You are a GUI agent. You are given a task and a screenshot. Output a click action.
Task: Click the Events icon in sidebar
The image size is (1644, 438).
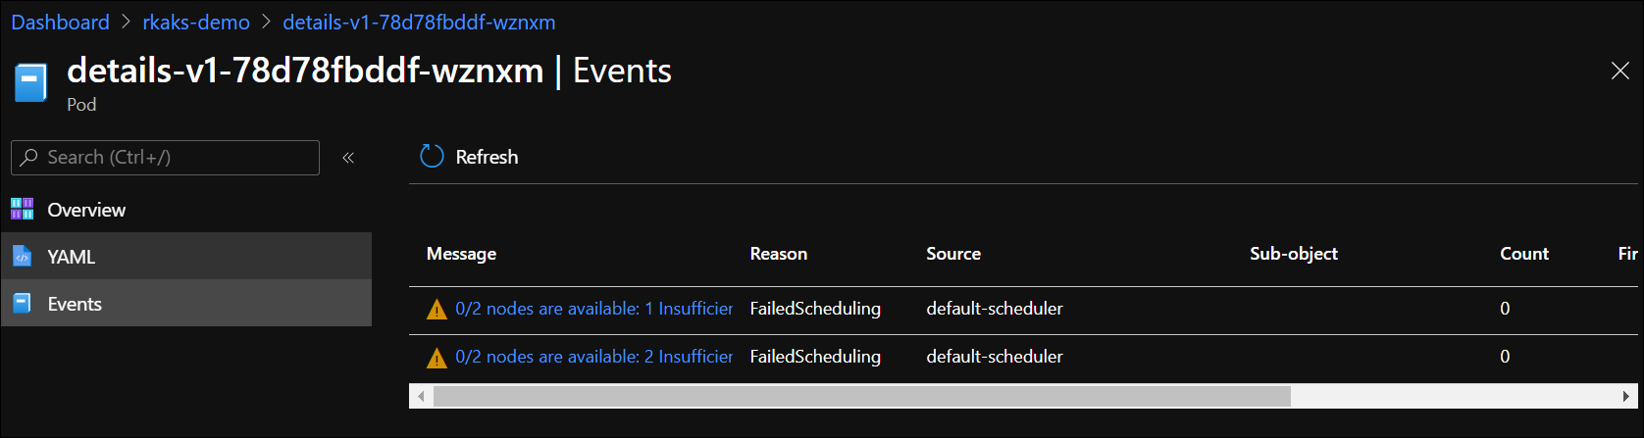coord(23,304)
